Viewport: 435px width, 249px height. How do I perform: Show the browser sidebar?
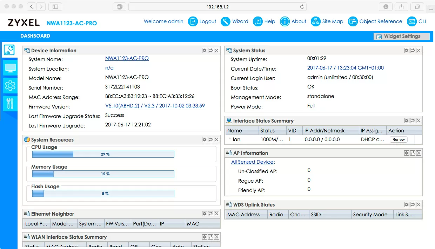[x=55, y=7]
